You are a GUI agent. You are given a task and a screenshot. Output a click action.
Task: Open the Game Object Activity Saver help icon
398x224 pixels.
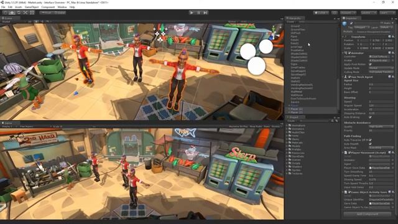390,192
